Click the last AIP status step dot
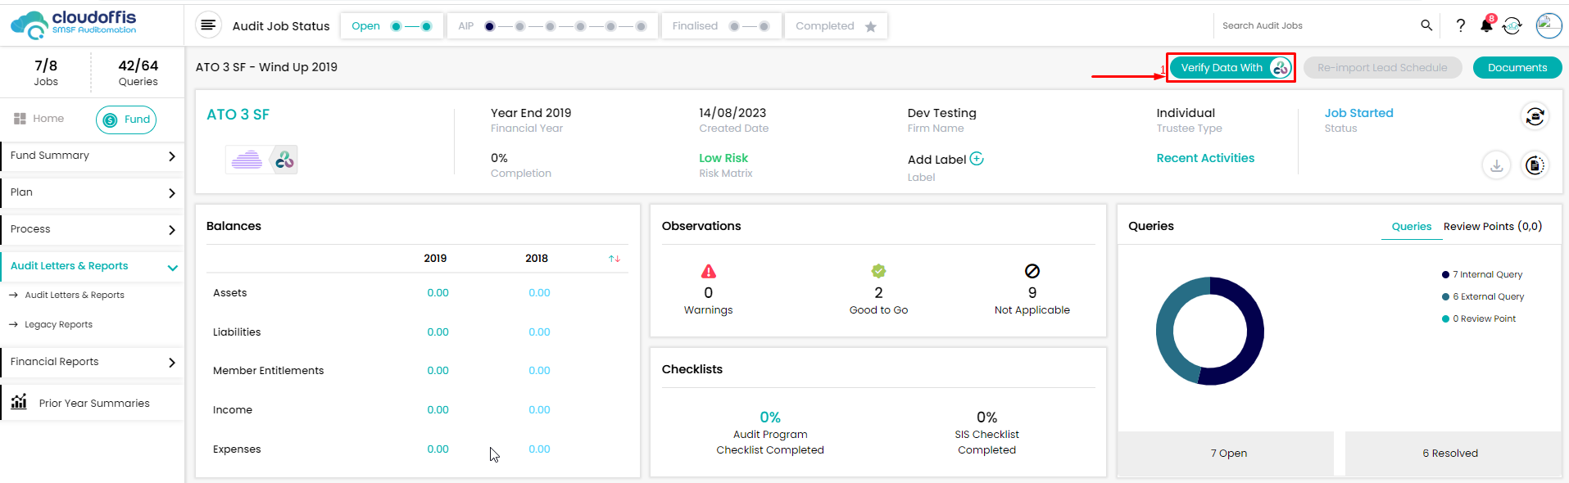The width and height of the screenshot is (1569, 483). [x=641, y=26]
